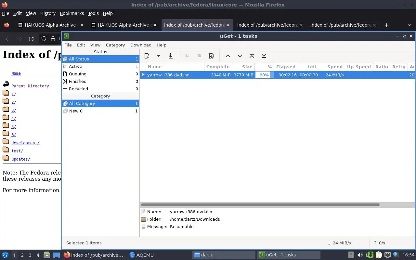Select Active status filter
This screenshot has width=416, height=260.
point(100,66)
